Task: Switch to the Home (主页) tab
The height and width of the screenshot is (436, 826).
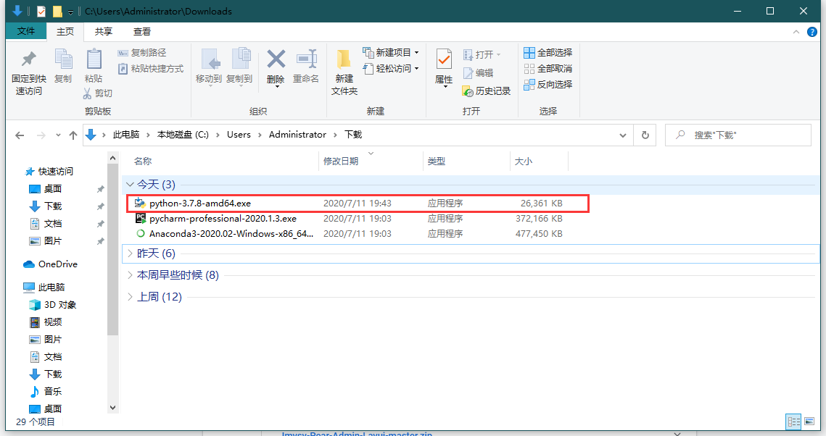Action: pyautogui.click(x=65, y=32)
